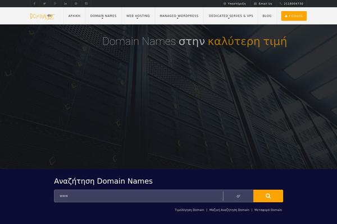Expand the Domain Names menu
The height and width of the screenshot is (224, 337).
pyautogui.click(x=103, y=16)
